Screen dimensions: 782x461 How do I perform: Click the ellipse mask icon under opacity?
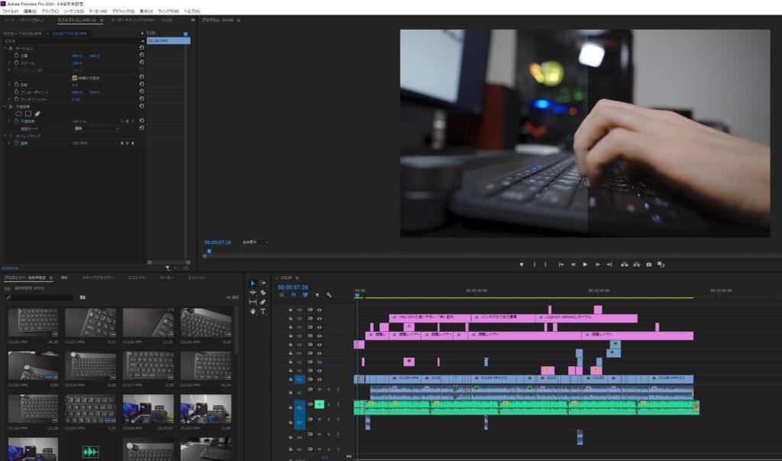(19, 114)
